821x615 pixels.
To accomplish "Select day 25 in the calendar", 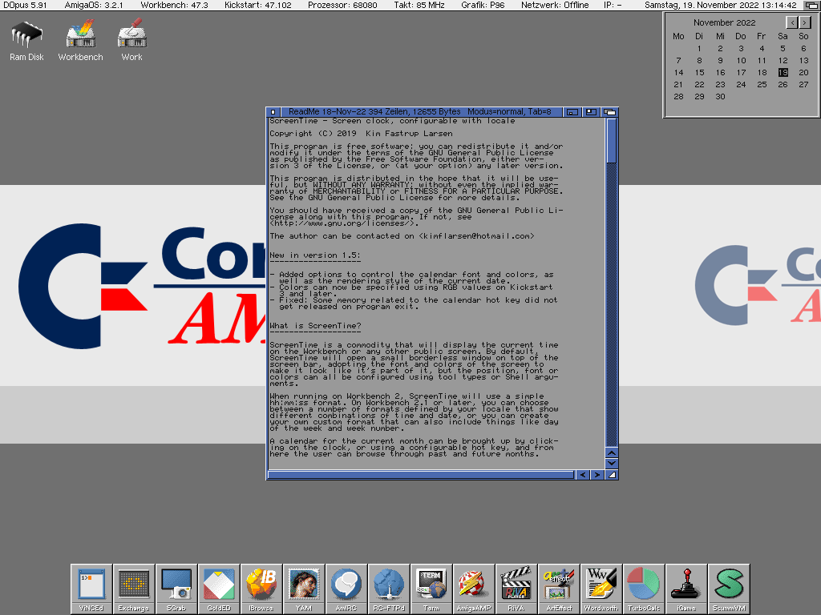I will (762, 85).
